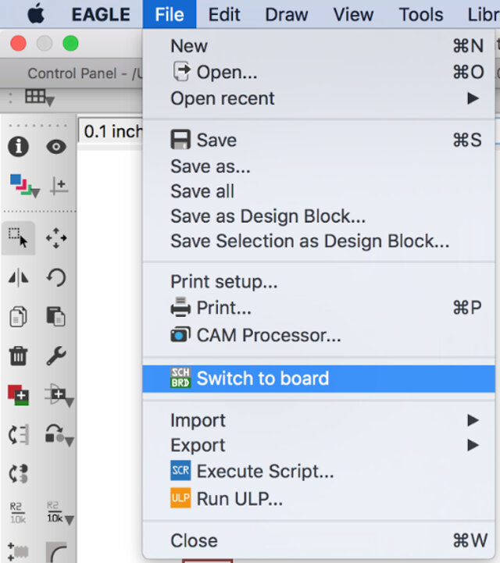The height and width of the screenshot is (563, 500).
Task: Open the Apple menu
Action: pyautogui.click(x=36, y=14)
